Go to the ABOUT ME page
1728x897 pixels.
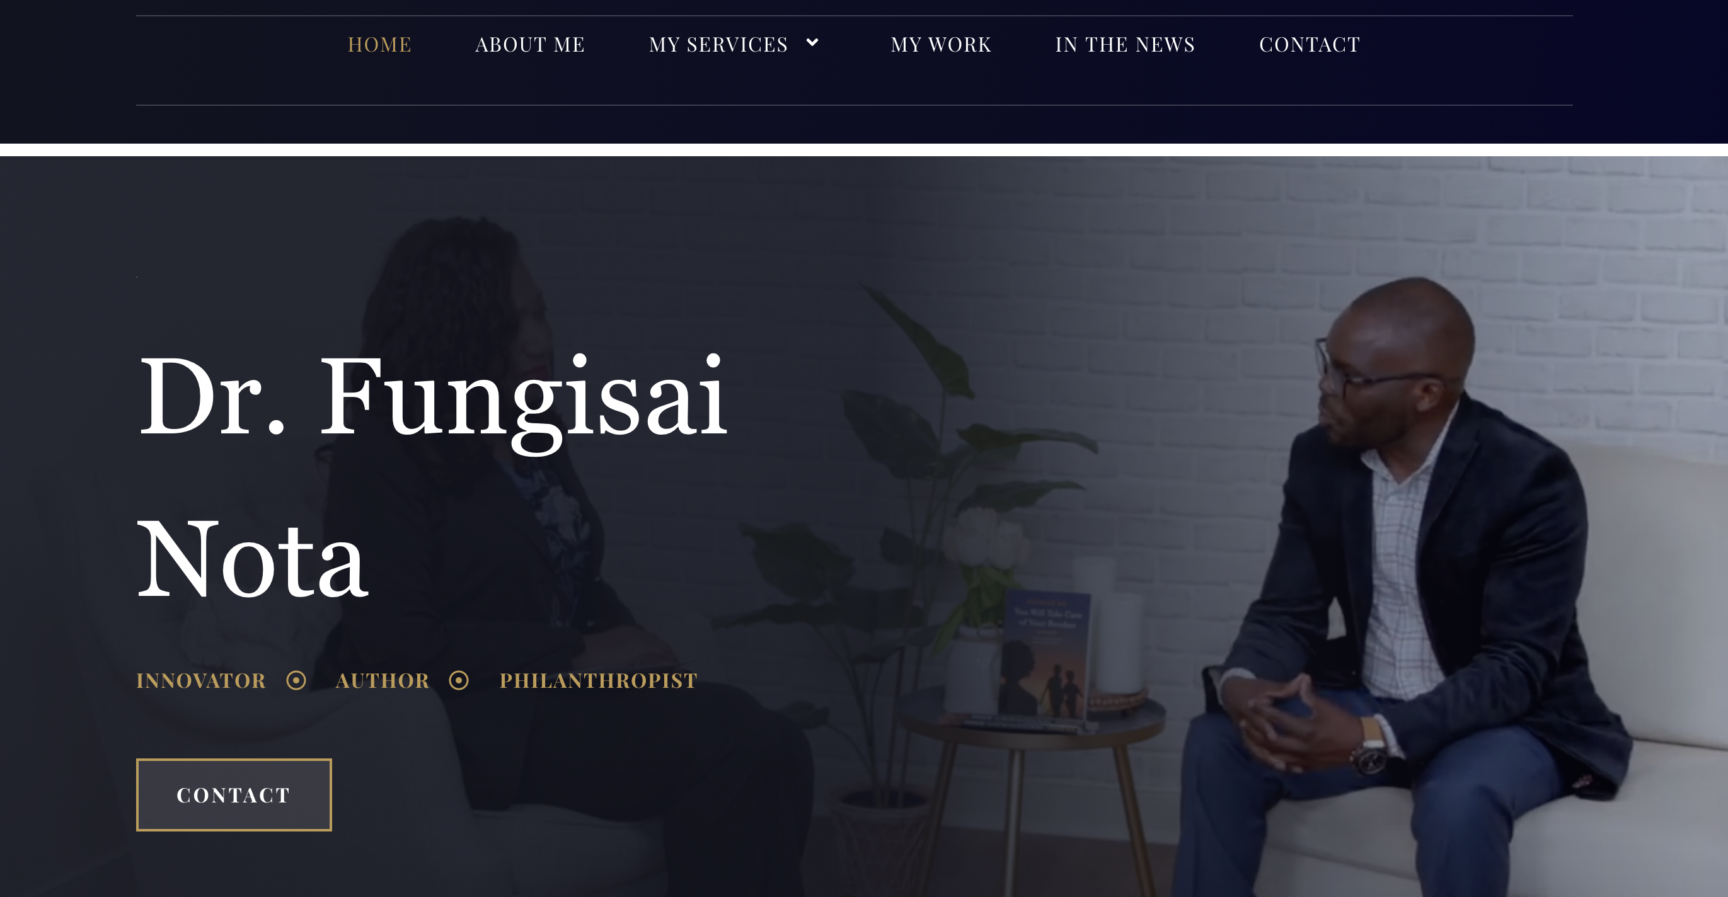530,44
